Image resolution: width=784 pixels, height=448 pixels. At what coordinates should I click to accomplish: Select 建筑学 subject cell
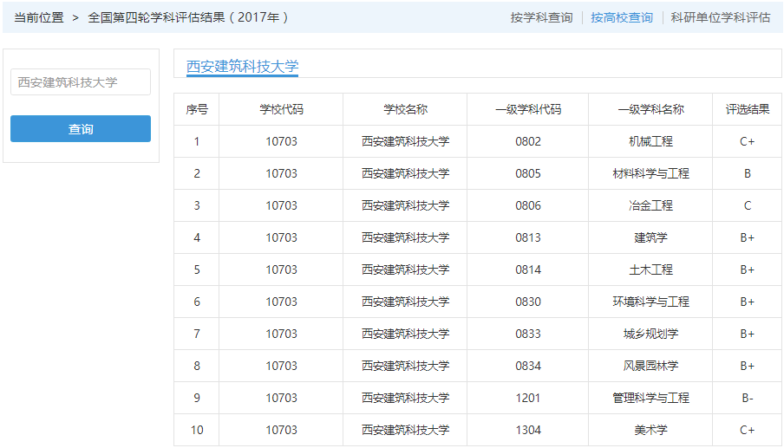click(x=650, y=237)
